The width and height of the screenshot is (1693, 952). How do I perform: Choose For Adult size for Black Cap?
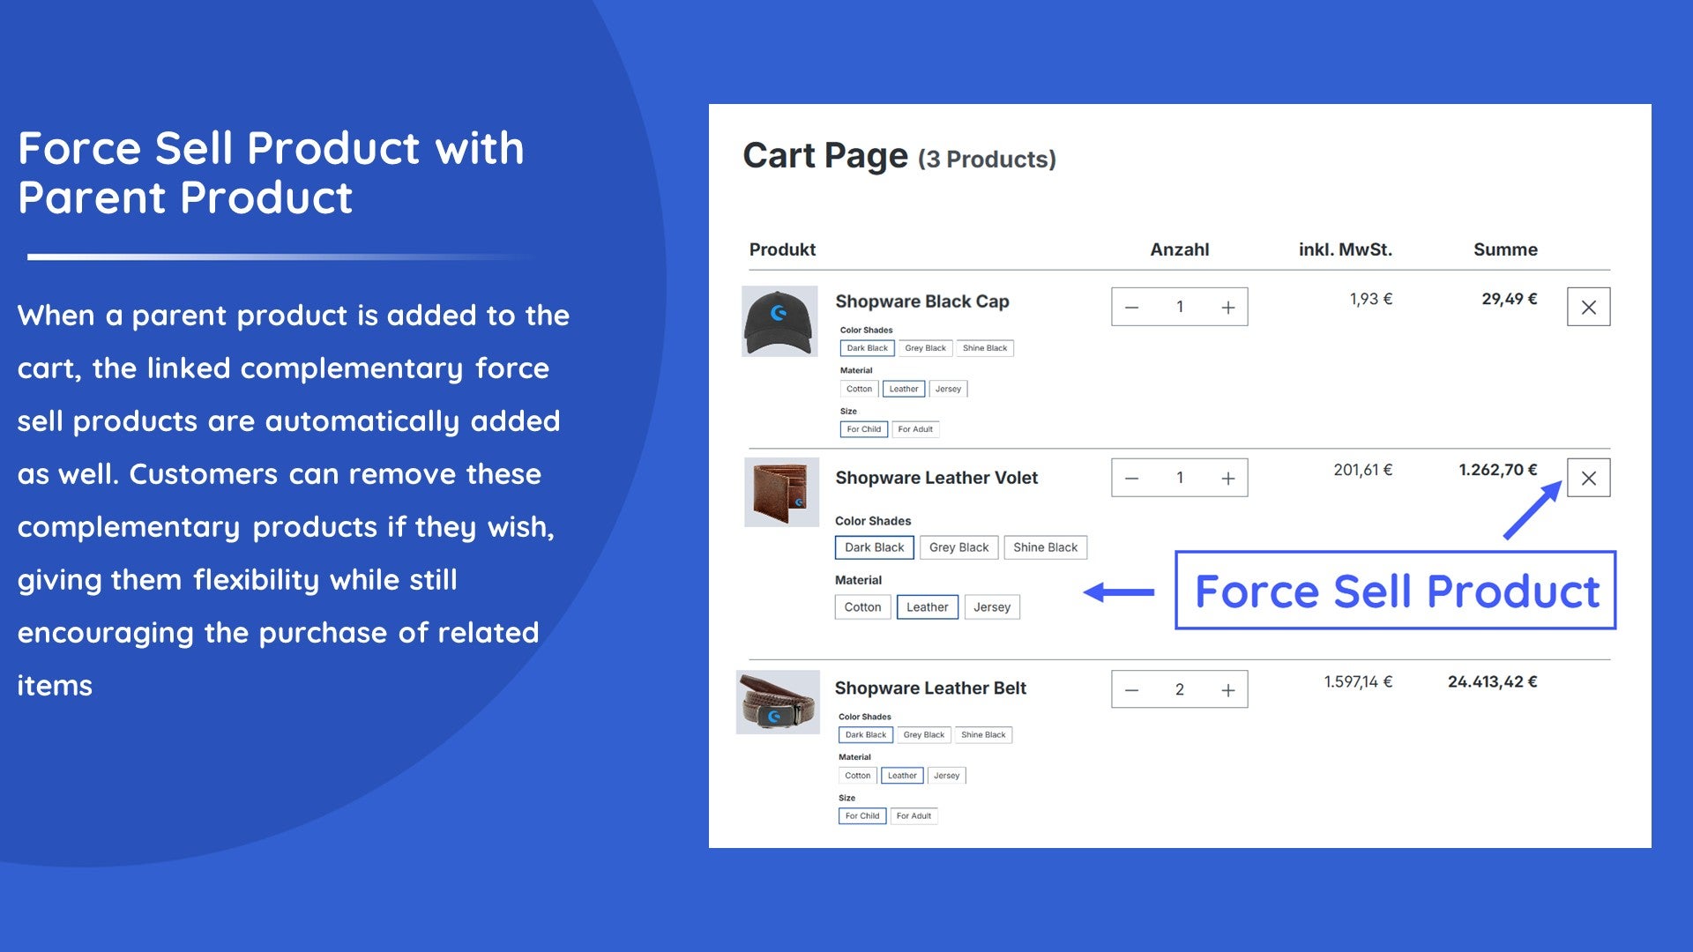914,429
